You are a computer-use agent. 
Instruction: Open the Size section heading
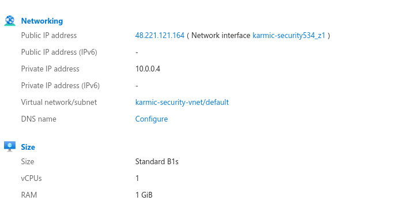(28, 147)
